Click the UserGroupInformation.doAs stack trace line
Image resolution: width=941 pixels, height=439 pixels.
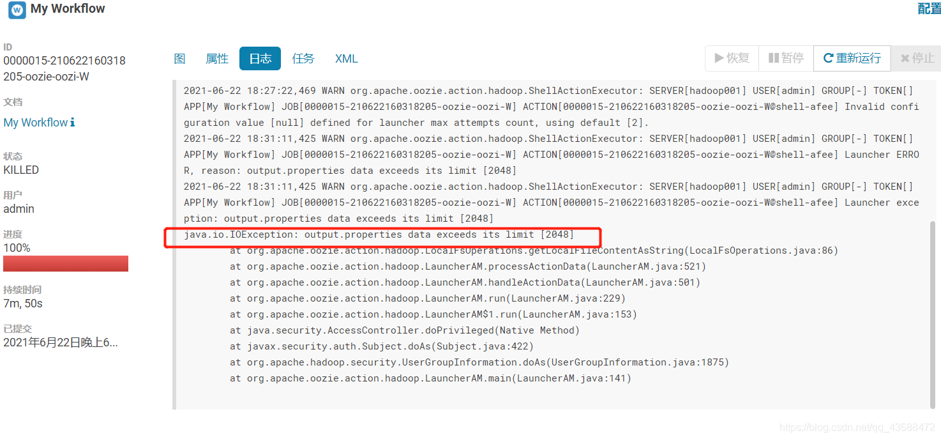pos(479,362)
